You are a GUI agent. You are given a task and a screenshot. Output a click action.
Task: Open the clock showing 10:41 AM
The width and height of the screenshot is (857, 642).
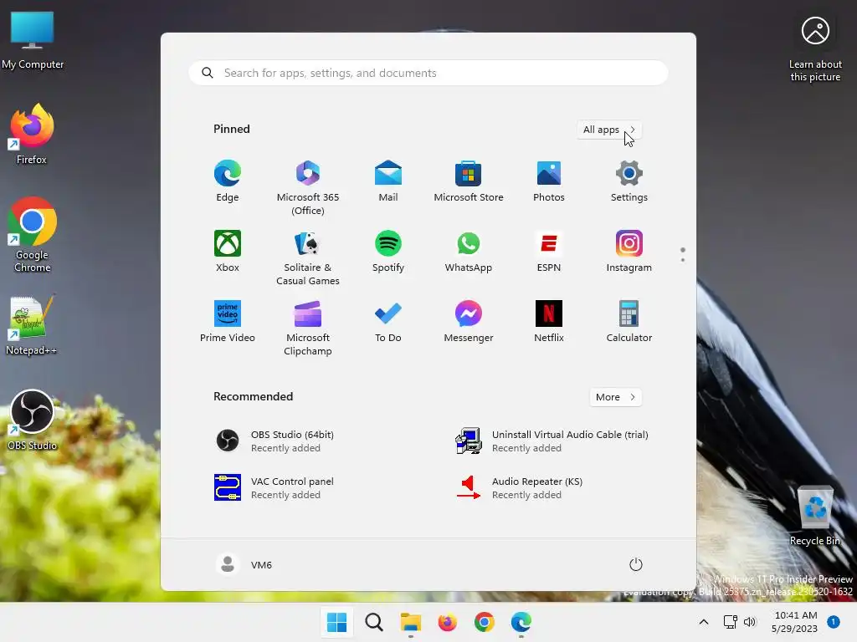tap(795, 622)
